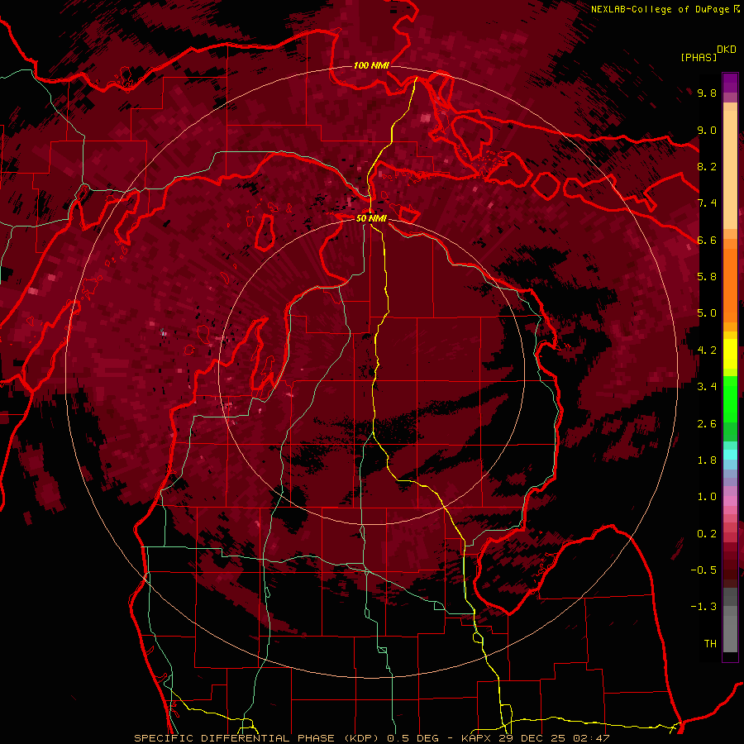Click the 0.5 DEG elevation text

click(x=413, y=738)
